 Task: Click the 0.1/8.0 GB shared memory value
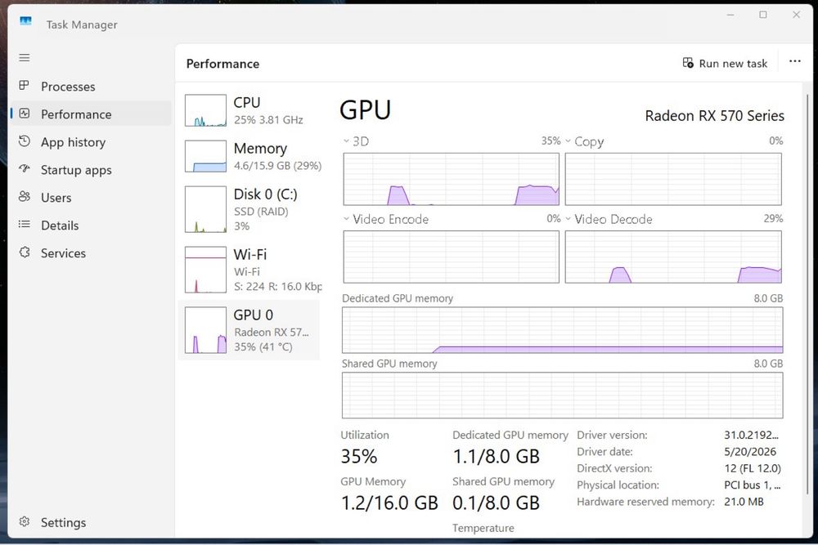pos(497,503)
